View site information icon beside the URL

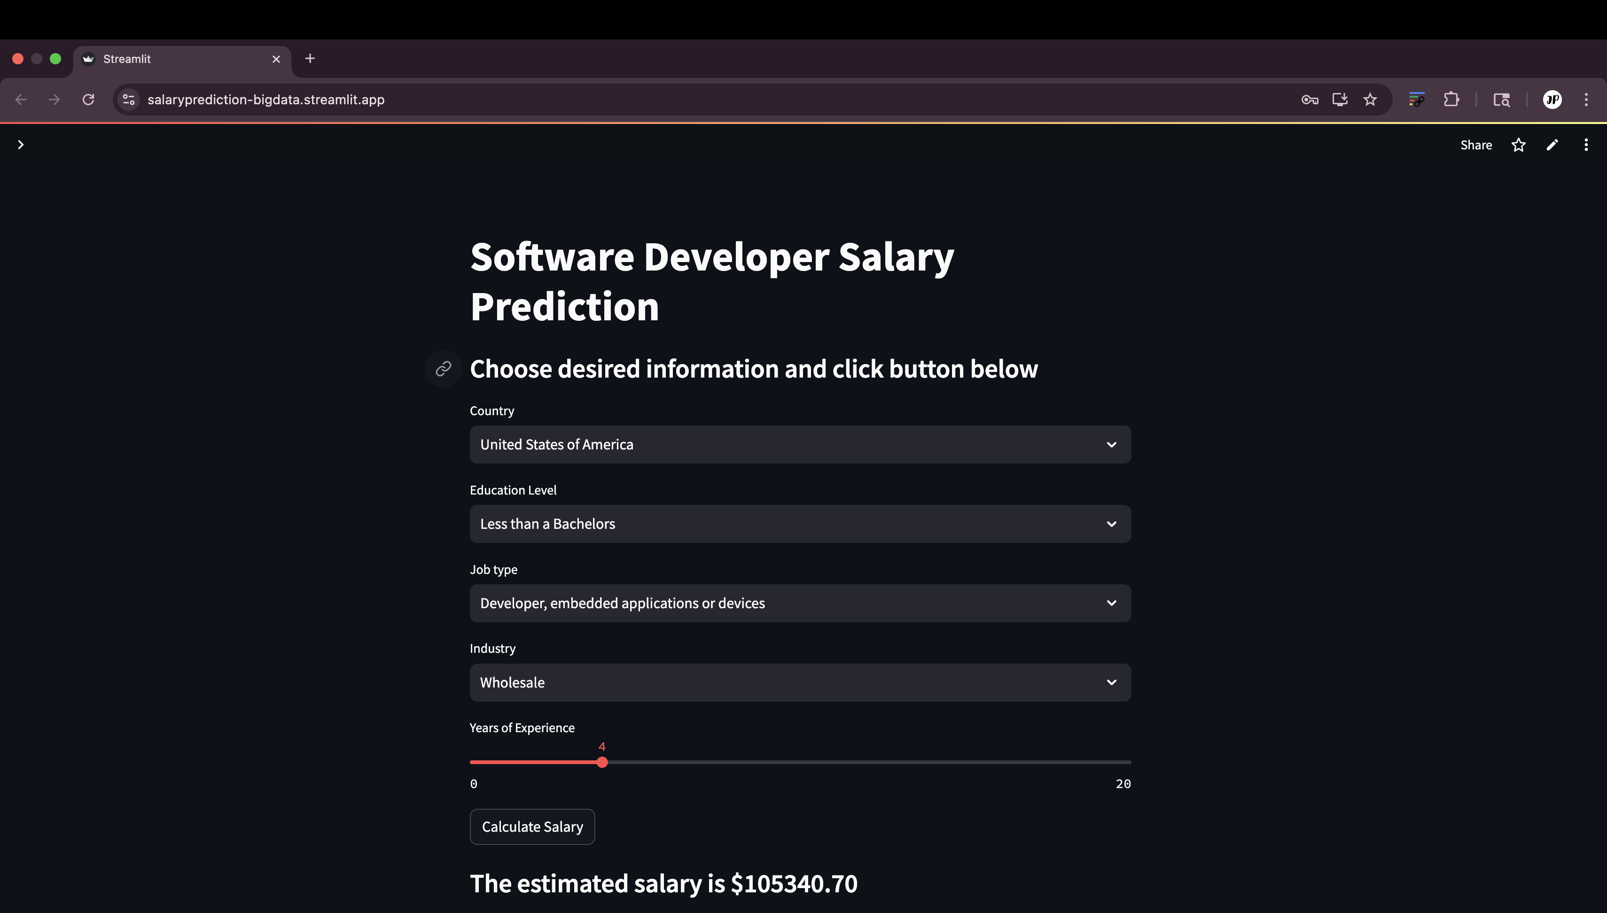pyautogui.click(x=129, y=100)
